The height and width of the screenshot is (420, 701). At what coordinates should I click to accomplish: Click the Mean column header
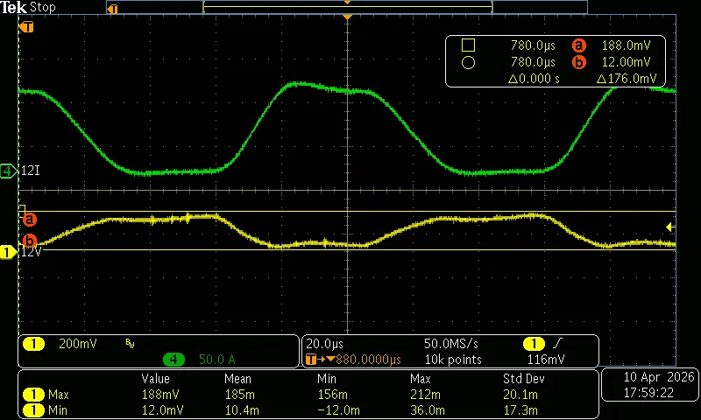[237, 380]
